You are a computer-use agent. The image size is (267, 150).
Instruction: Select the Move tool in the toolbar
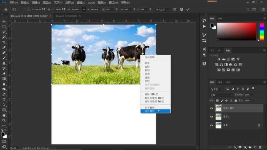coord(4,22)
